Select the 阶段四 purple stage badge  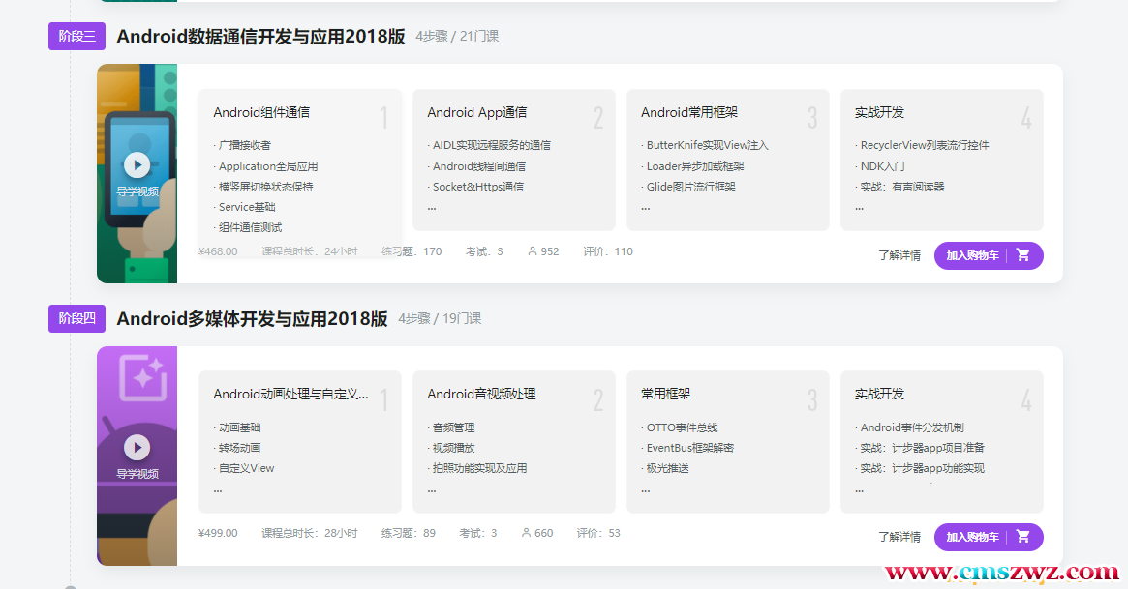tap(76, 318)
